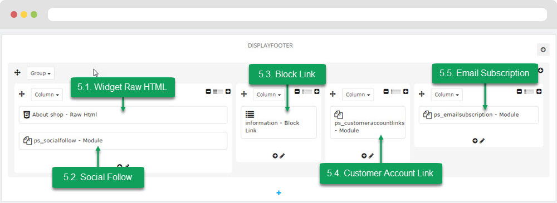Toggle the group collapse arrow beside Email Subscription label

(x=541, y=70)
